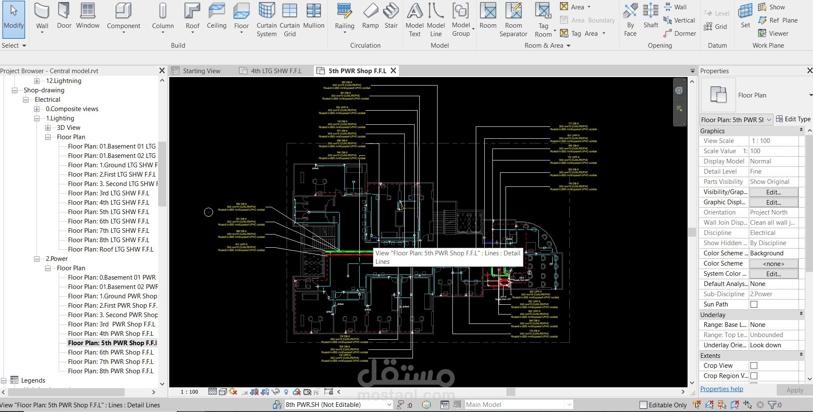Select the Floor tool
Viewport: 813px width, 412px height.
point(242,17)
